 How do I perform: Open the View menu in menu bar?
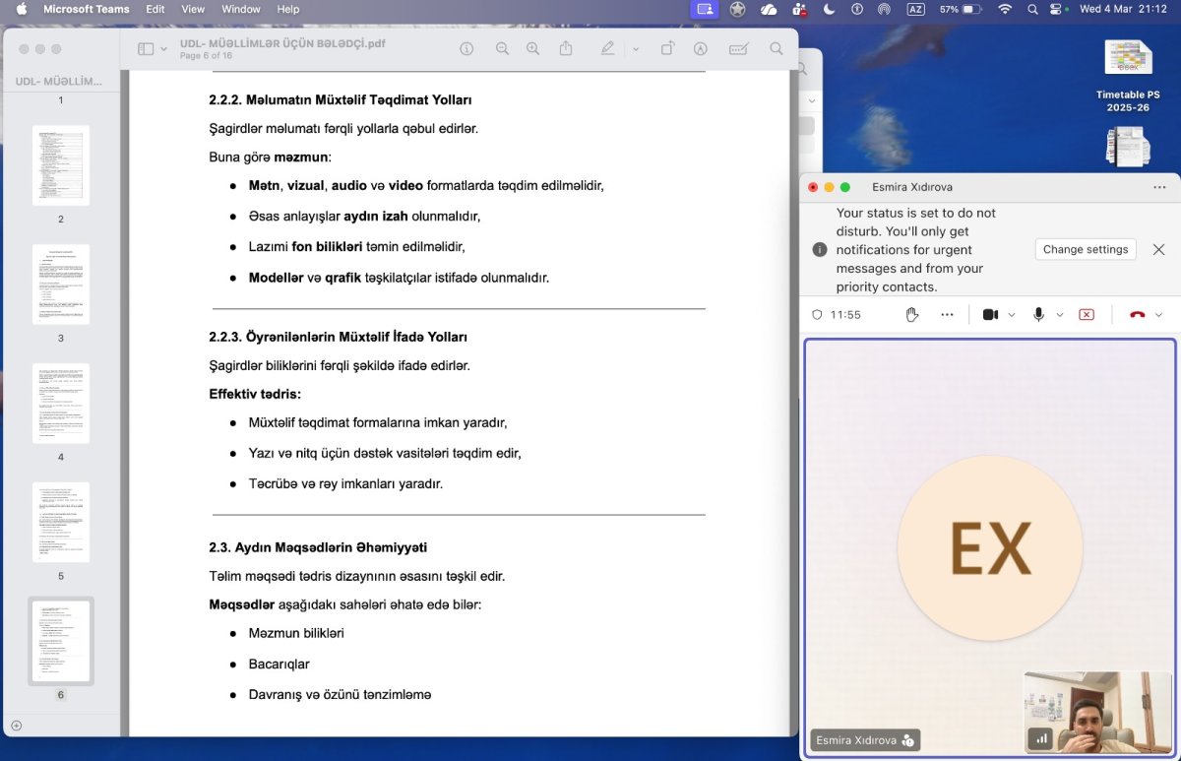pos(193,9)
